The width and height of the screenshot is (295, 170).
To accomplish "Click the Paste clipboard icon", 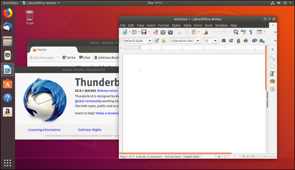I will click(x=194, y=32).
